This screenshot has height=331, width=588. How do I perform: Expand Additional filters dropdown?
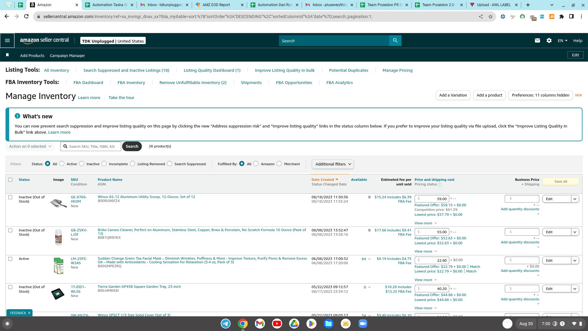333,164
